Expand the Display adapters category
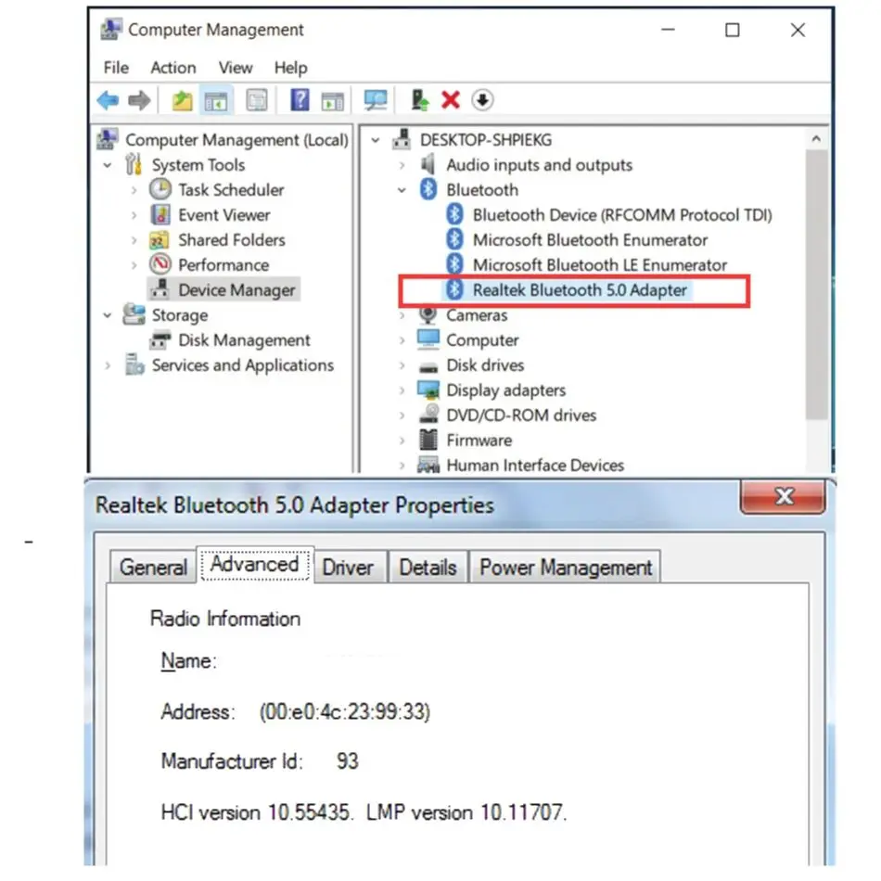This screenshot has width=881, height=881. click(x=402, y=390)
